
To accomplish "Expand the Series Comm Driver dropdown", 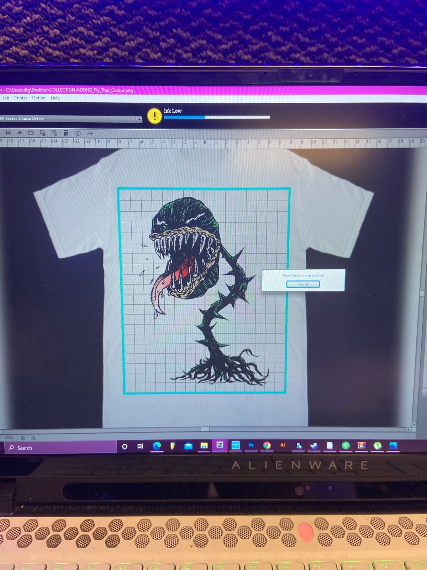I will point(139,120).
